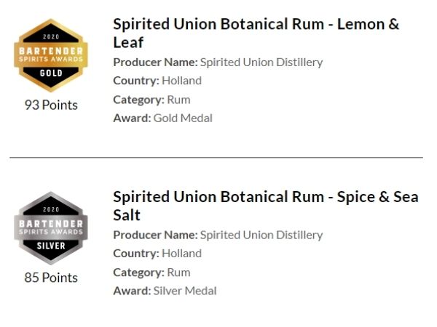Click Holland country in the Gold Medal entry
Viewport: 437px width, 327px height.
click(x=181, y=81)
